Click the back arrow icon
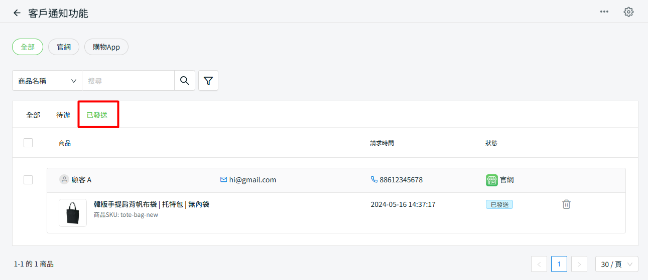 point(17,13)
